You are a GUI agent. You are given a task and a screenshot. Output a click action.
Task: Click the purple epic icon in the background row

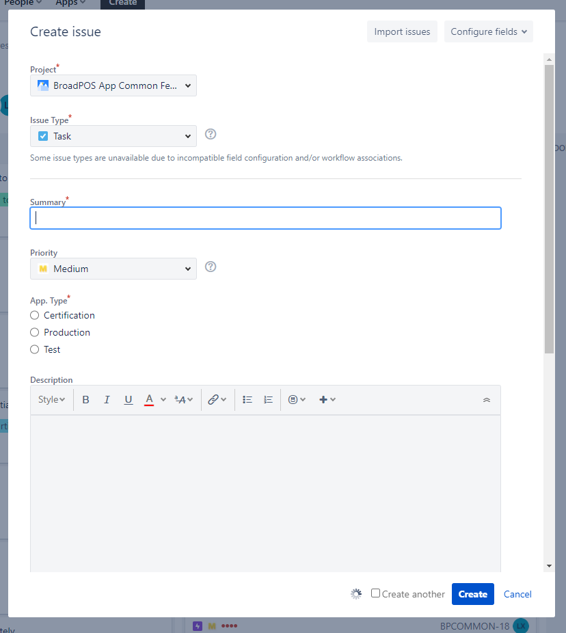pos(198,626)
